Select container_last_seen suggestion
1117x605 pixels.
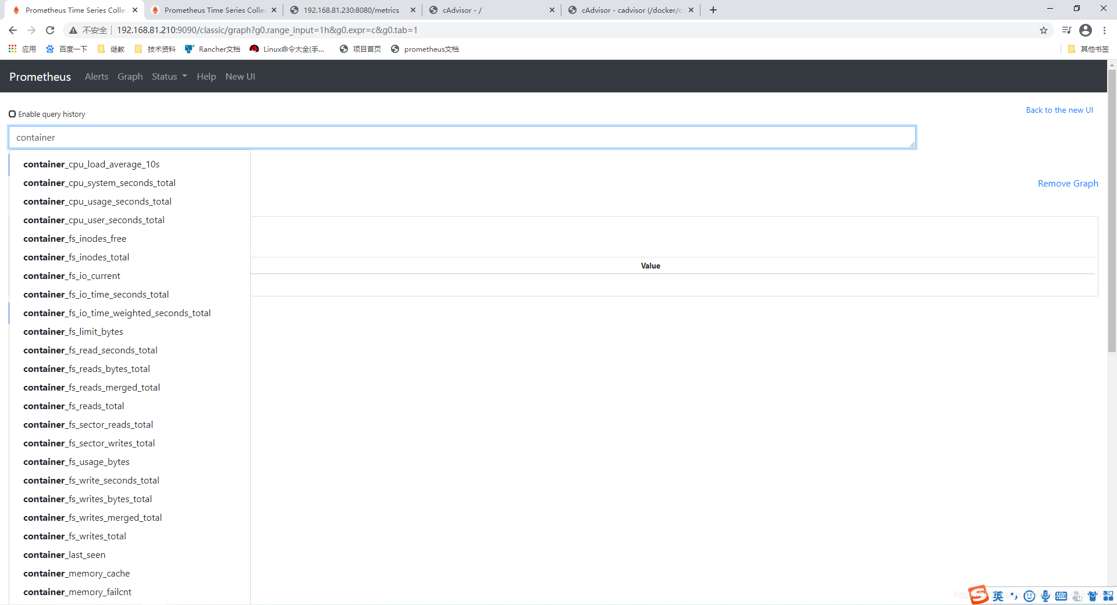130,554
